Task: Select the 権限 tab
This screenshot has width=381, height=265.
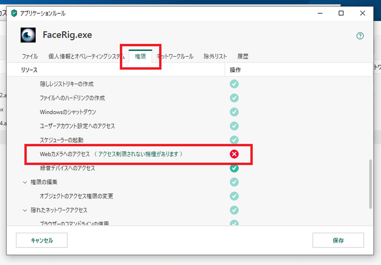Action: (x=140, y=57)
